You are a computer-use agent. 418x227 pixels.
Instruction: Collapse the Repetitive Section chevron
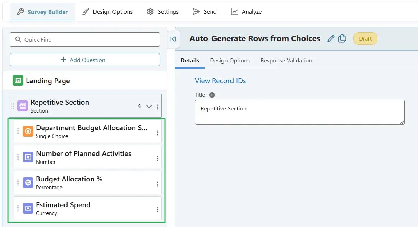(149, 107)
